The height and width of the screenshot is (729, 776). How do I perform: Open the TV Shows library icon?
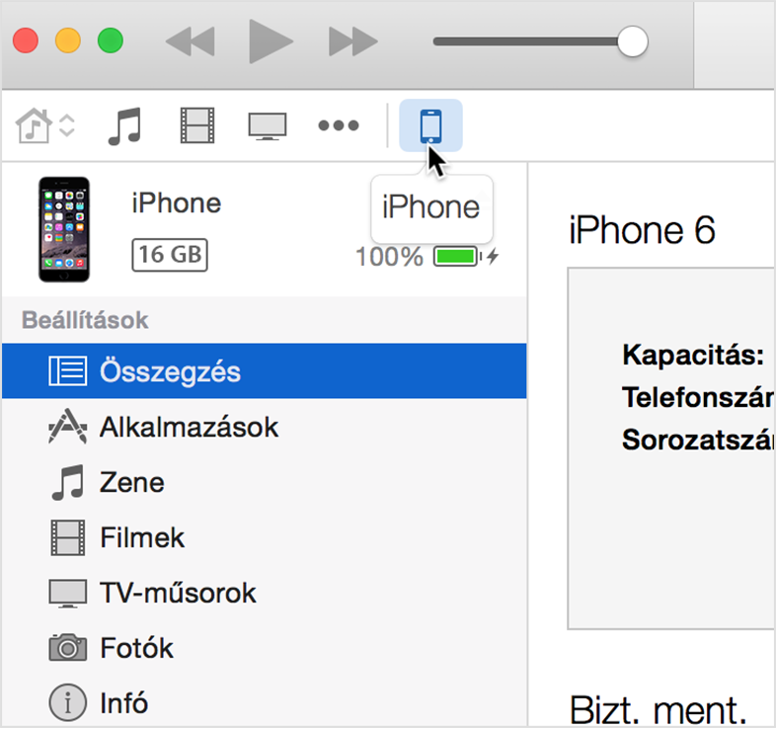pos(267,126)
